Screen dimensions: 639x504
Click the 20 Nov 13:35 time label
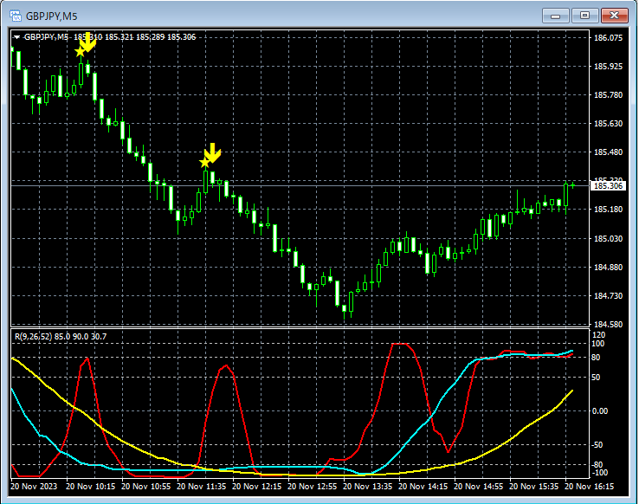point(367,486)
